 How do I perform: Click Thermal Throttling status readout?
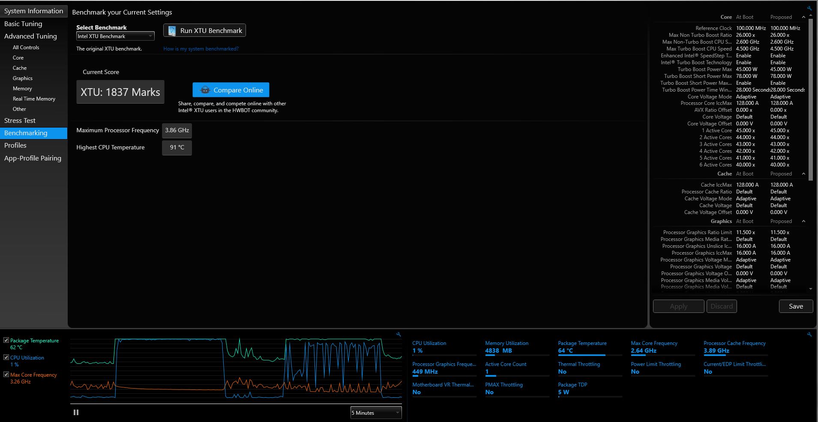click(590, 368)
